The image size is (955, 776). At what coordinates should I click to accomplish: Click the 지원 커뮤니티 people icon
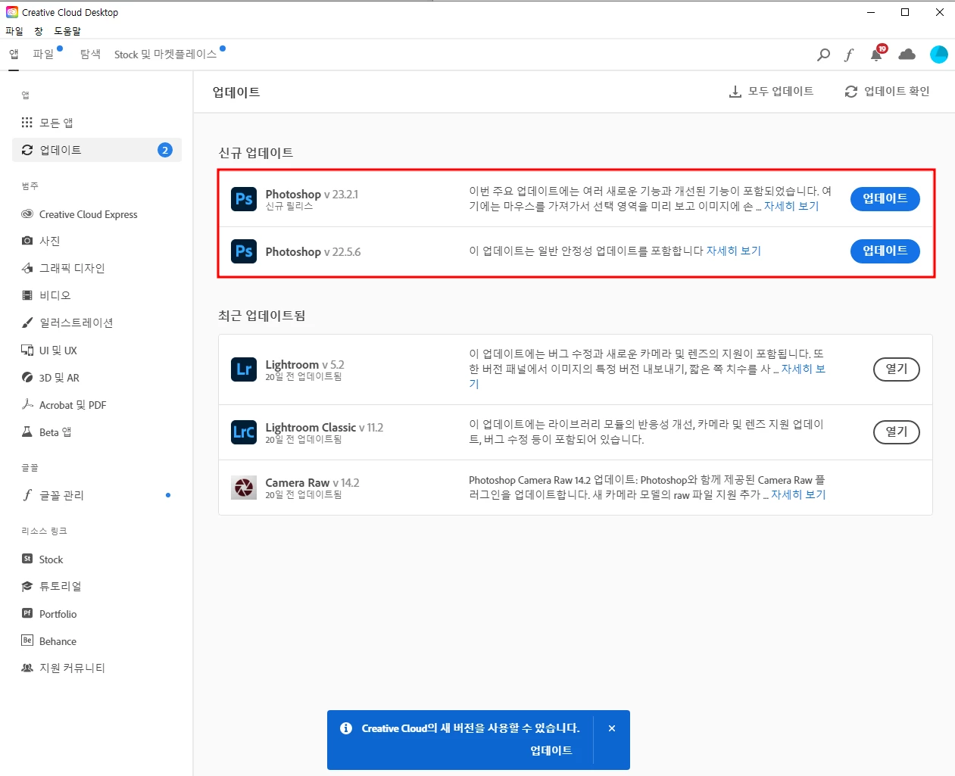pos(27,668)
